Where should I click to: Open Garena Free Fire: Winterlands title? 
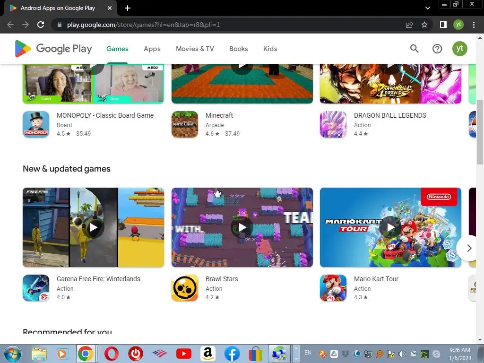98,279
